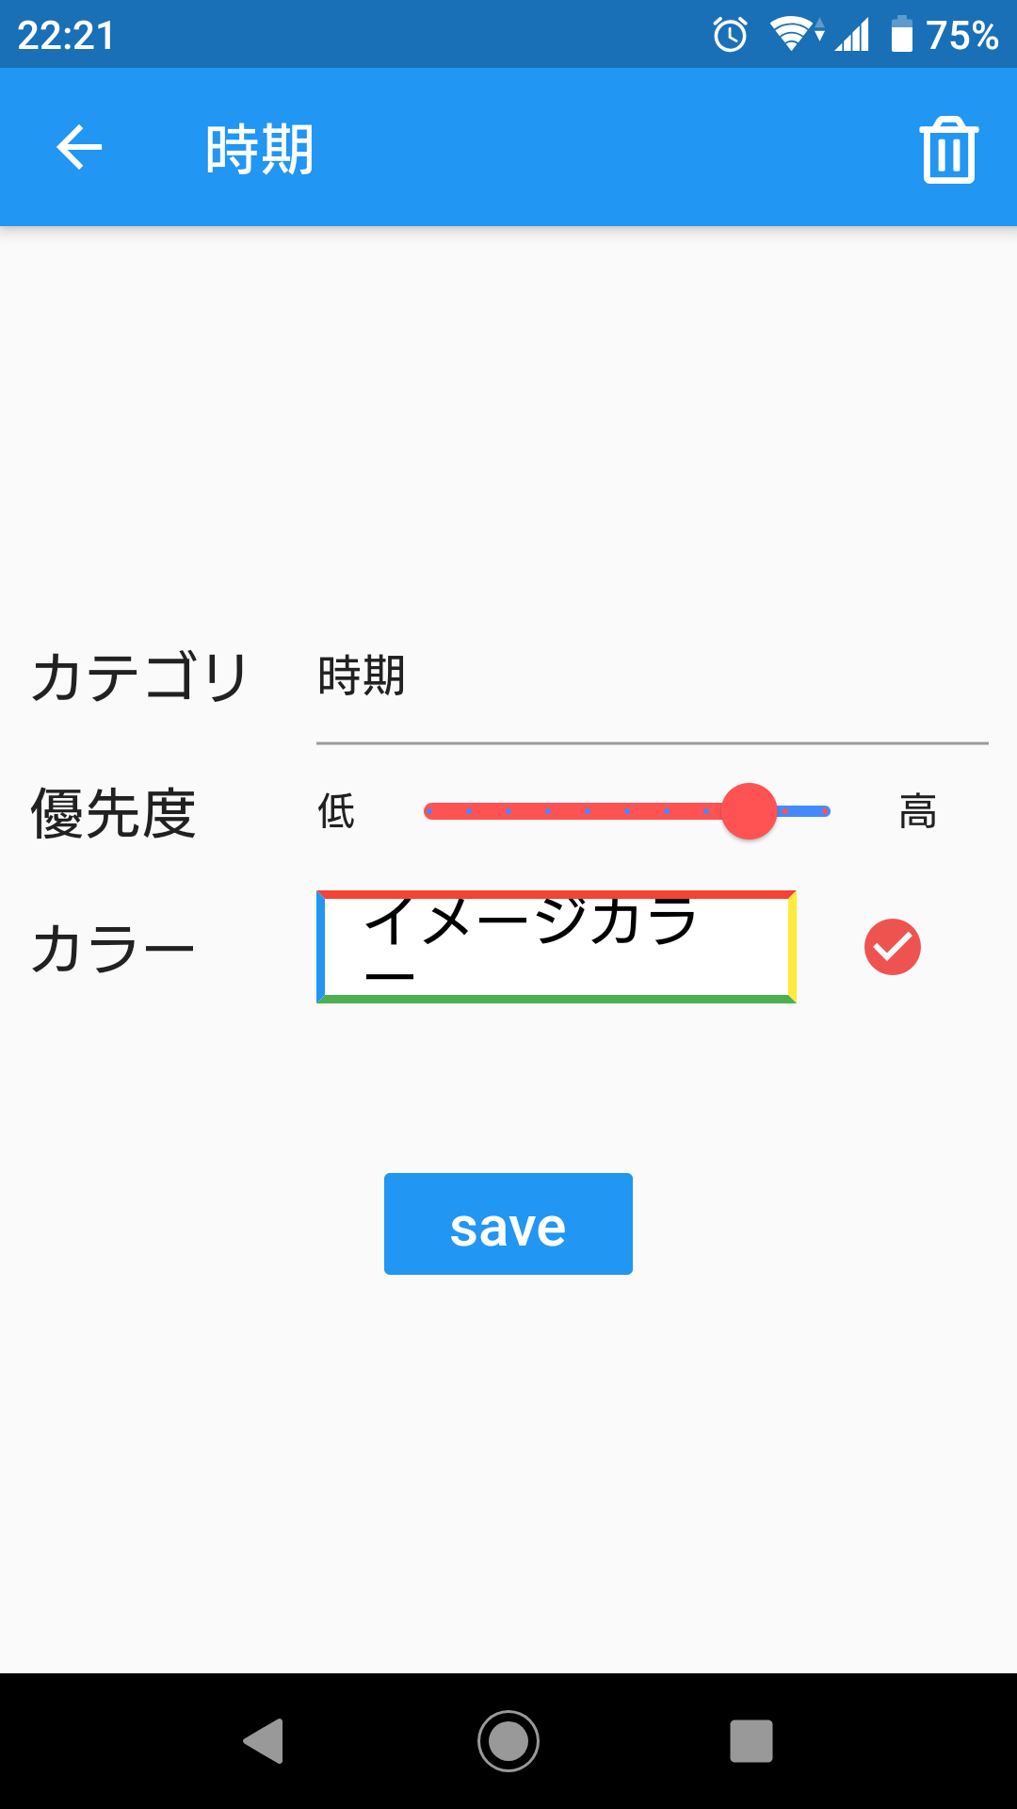Click the カテゴリ text field containing 時期
The image size is (1017, 1809).
click(x=652, y=678)
